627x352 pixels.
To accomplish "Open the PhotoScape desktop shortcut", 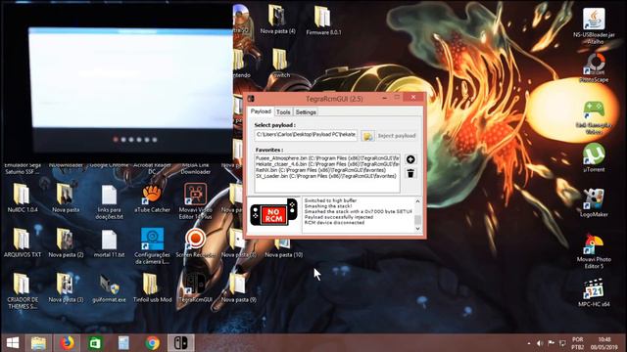I will pyautogui.click(x=594, y=68).
